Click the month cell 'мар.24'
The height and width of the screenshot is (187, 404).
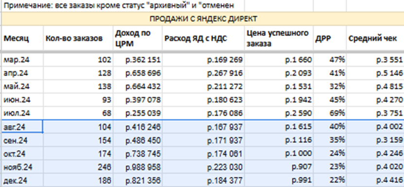[23, 60]
